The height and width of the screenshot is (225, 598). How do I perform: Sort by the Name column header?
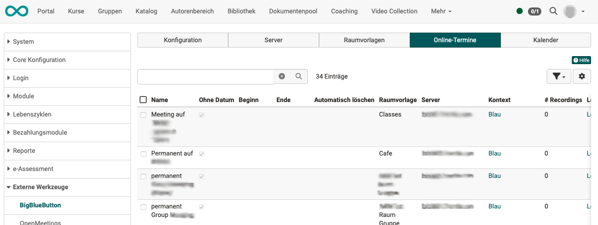159,100
